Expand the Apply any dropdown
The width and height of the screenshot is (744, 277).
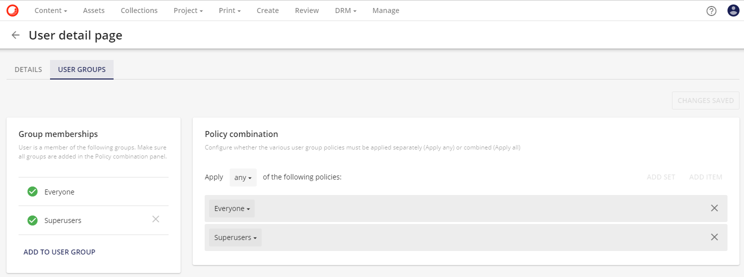click(x=243, y=177)
